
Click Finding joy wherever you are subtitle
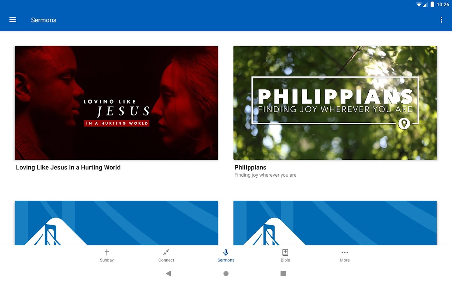[x=265, y=175]
